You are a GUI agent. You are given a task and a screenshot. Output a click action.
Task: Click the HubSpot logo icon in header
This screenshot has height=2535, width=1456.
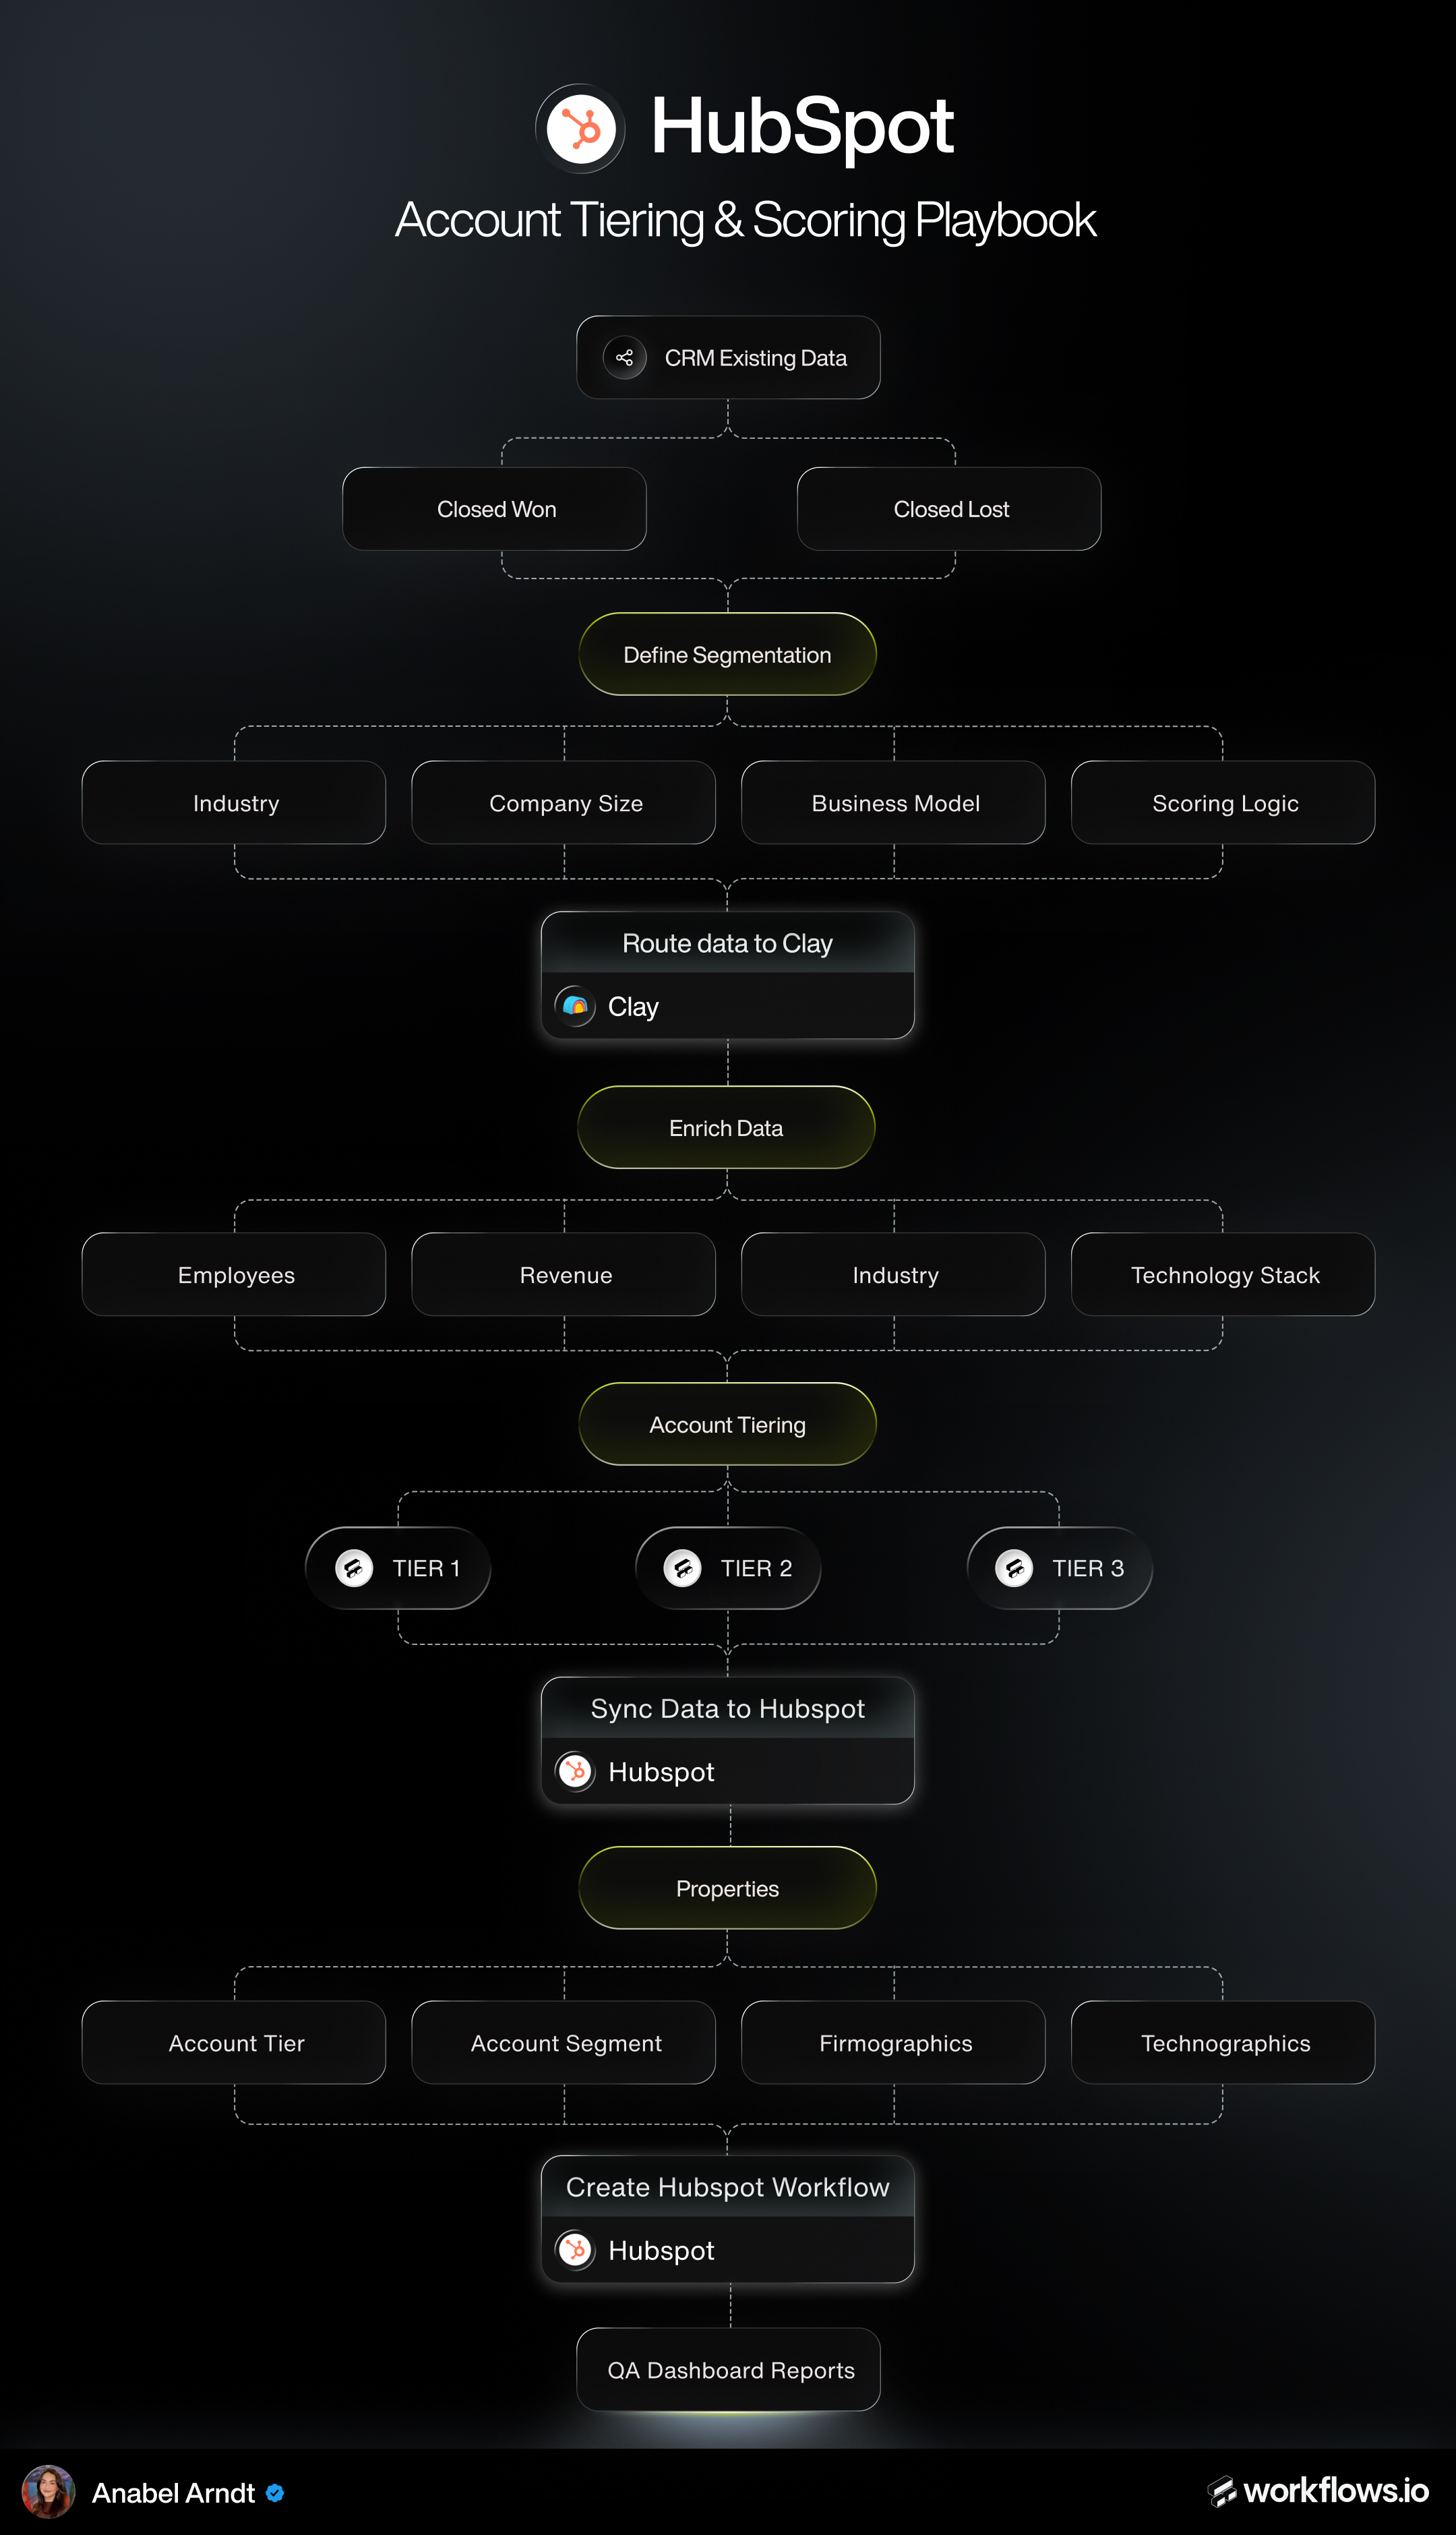coord(581,129)
